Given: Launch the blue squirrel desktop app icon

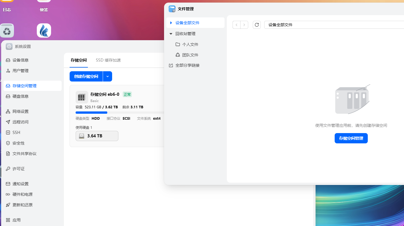Looking at the screenshot, I should tap(44, 30).
